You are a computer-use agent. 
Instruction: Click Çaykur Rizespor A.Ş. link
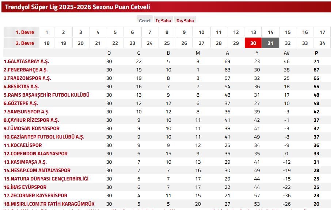(x=31, y=120)
